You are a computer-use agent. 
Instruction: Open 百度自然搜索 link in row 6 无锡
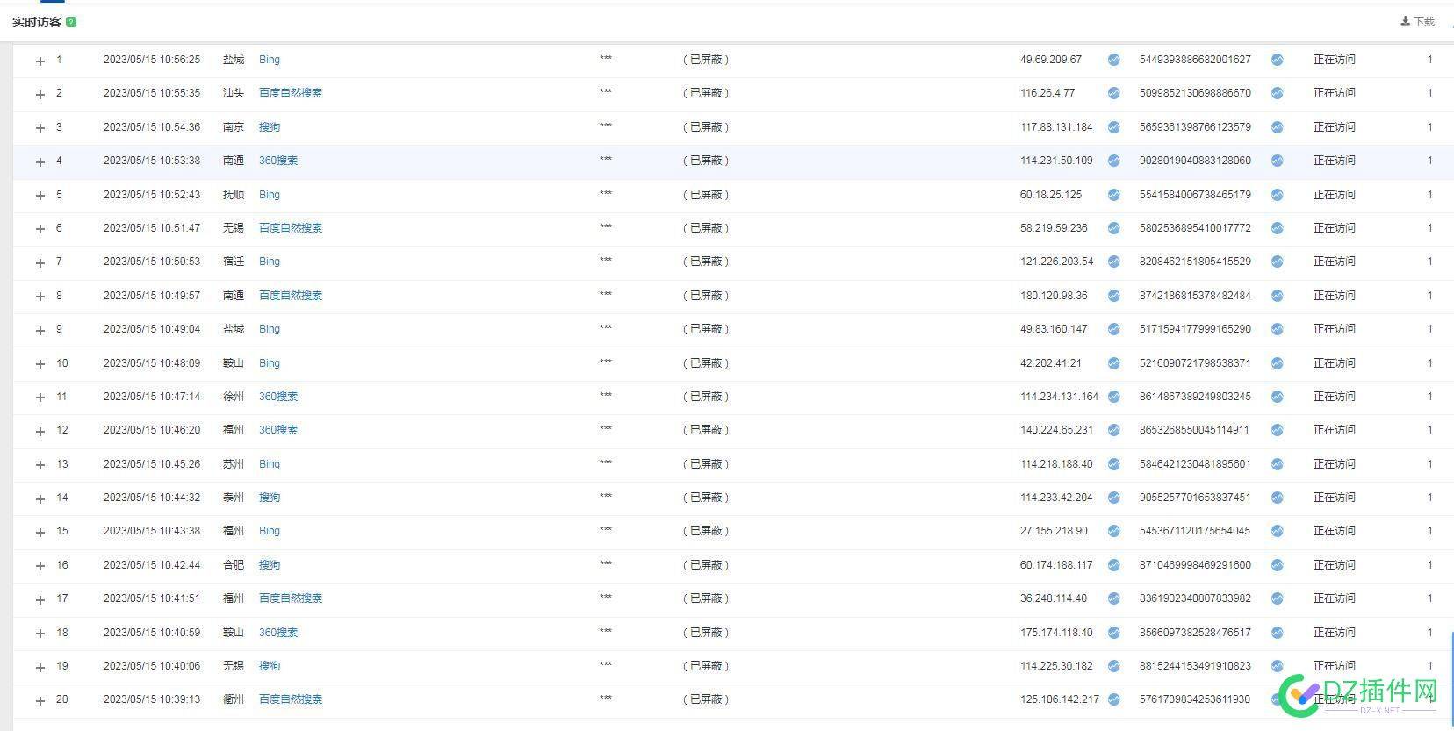(x=291, y=228)
